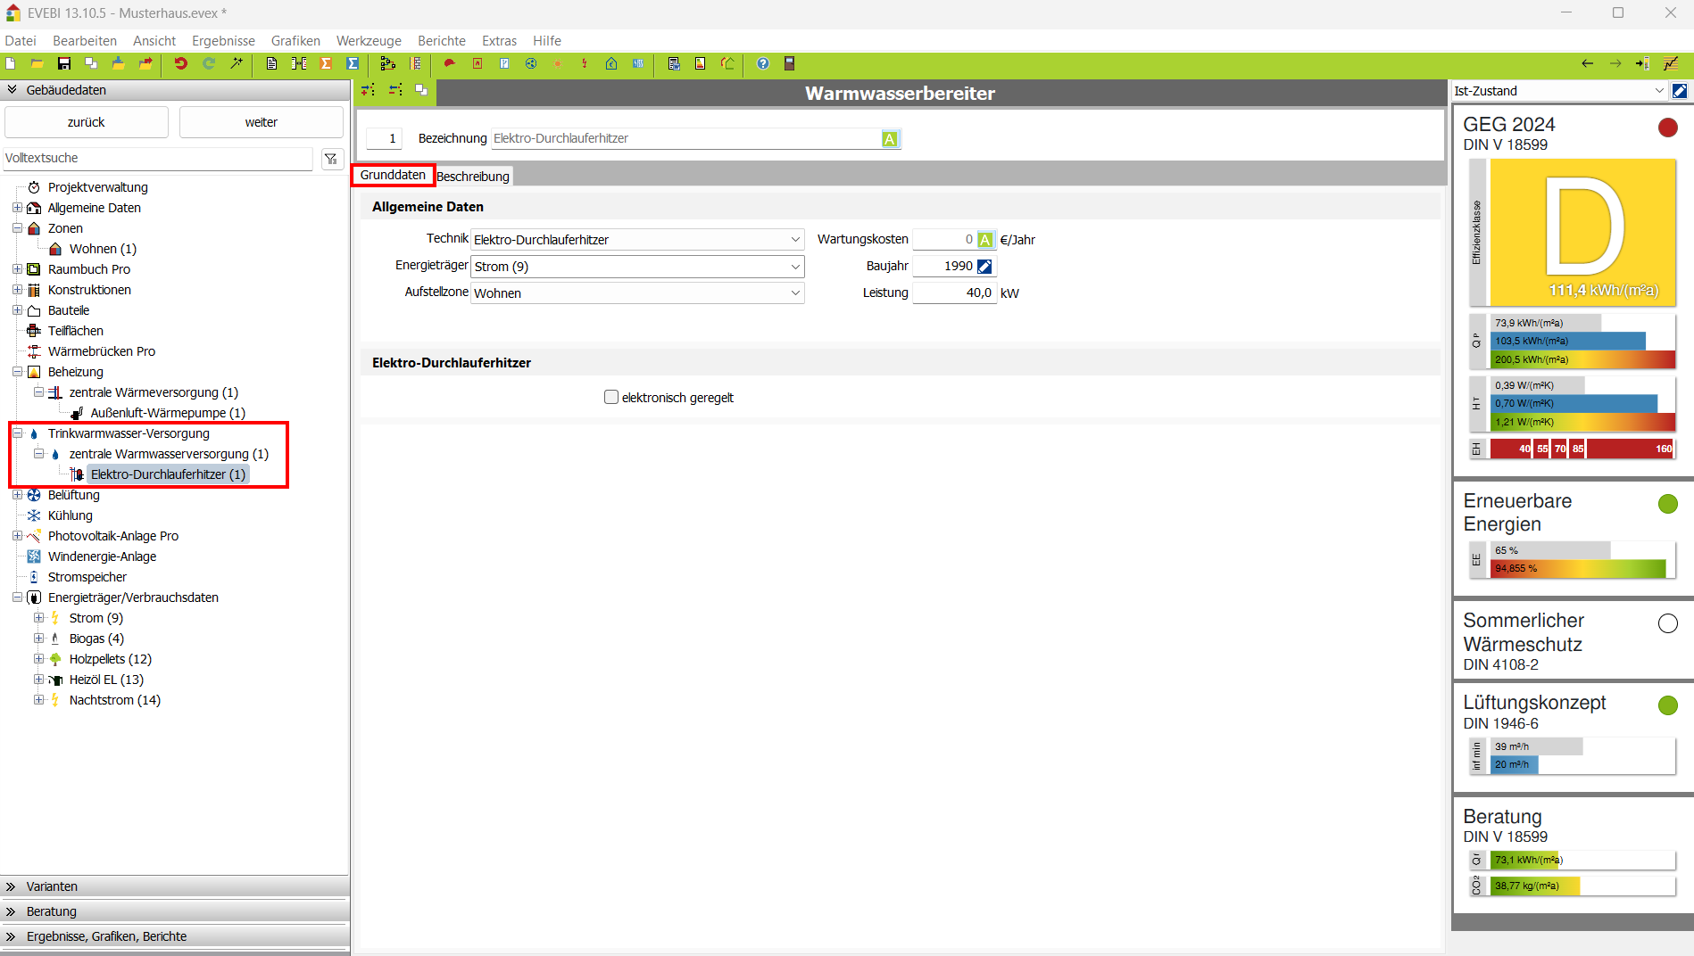Screen dimensions: 1694x956
Task: Click the save (floppy disk) toolbar icon
Action: 64,63
